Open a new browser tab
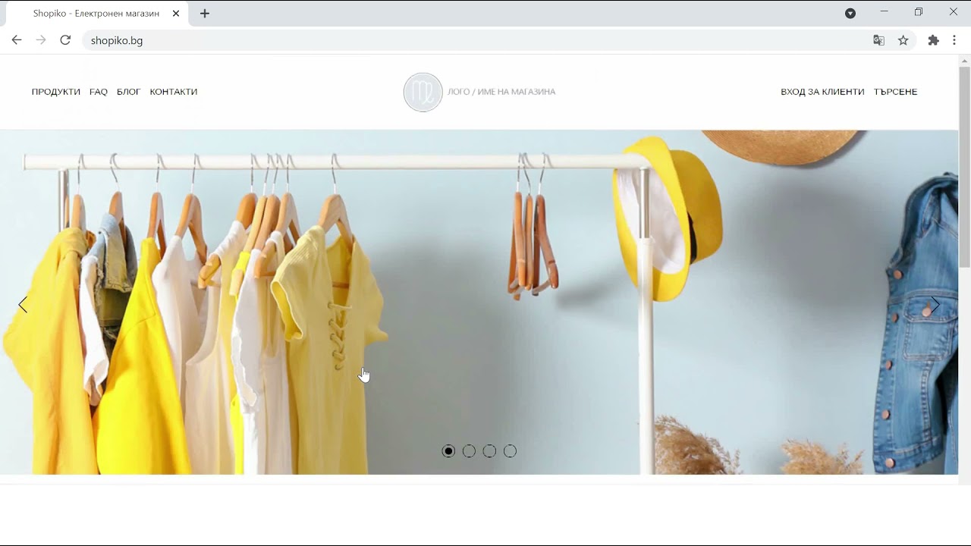971x546 pixels. point(205,14)
